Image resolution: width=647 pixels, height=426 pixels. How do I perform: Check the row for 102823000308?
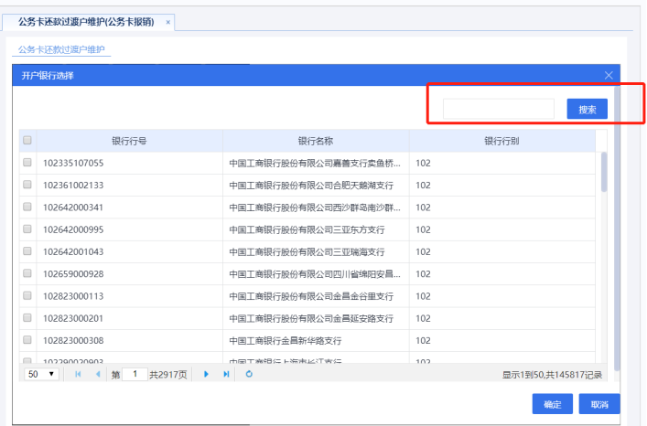coord(27,340)
